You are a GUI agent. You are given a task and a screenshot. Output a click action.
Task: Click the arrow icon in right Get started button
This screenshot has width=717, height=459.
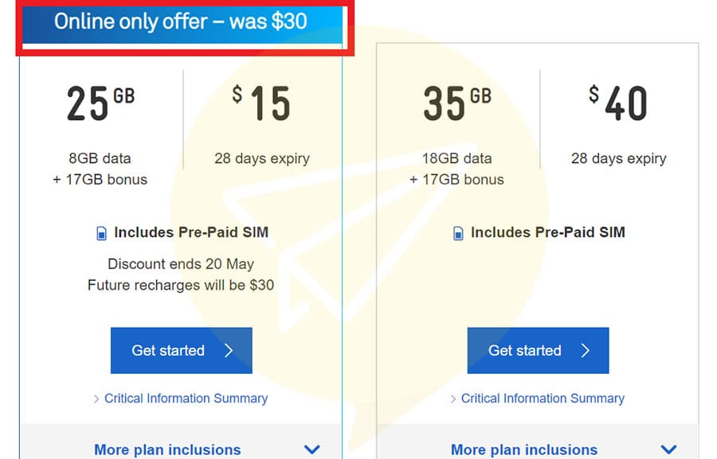586,350
